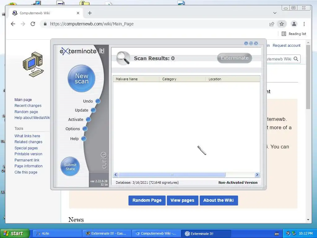Open Cite this page link
317x238 pixels.
(26, 172)
